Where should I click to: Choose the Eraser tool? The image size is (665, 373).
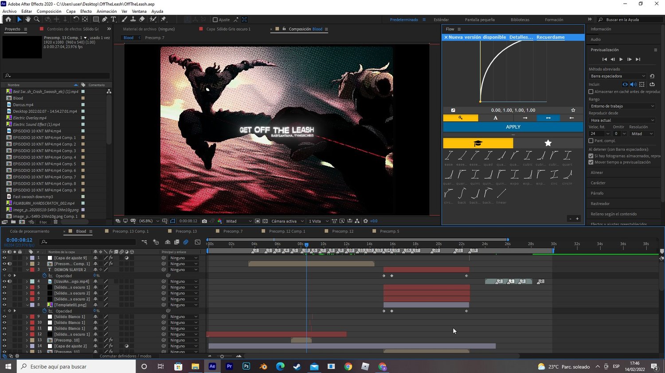coord(142,19)
